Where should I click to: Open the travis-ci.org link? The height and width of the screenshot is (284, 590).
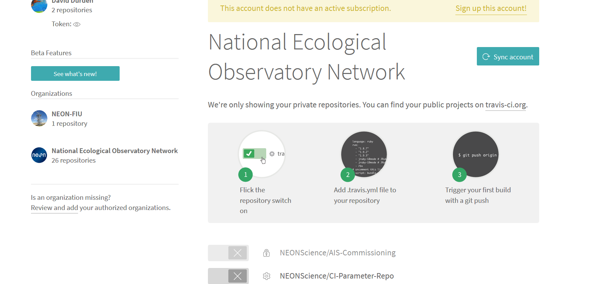(x=505, y=105)
